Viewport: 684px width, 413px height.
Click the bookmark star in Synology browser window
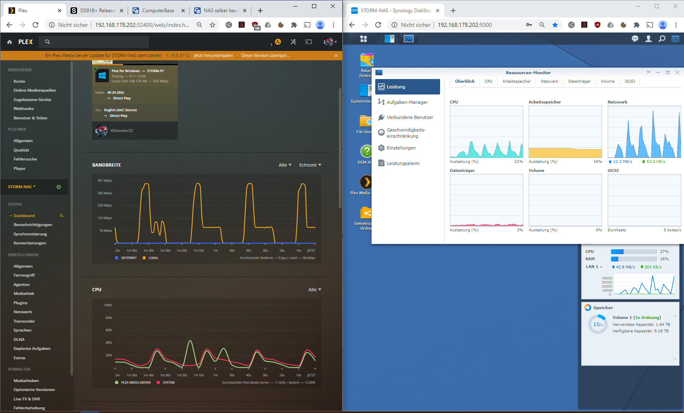[555, 25]
